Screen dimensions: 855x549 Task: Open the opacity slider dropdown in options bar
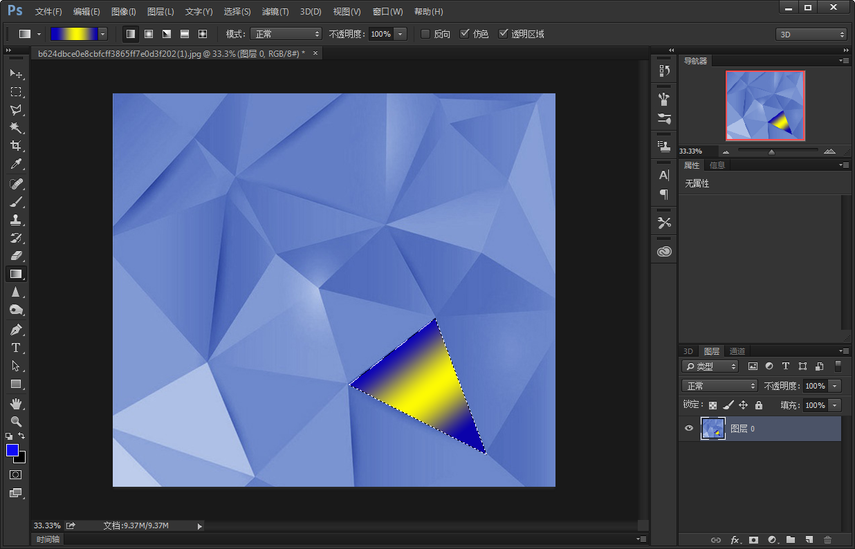tap(400, 34)
